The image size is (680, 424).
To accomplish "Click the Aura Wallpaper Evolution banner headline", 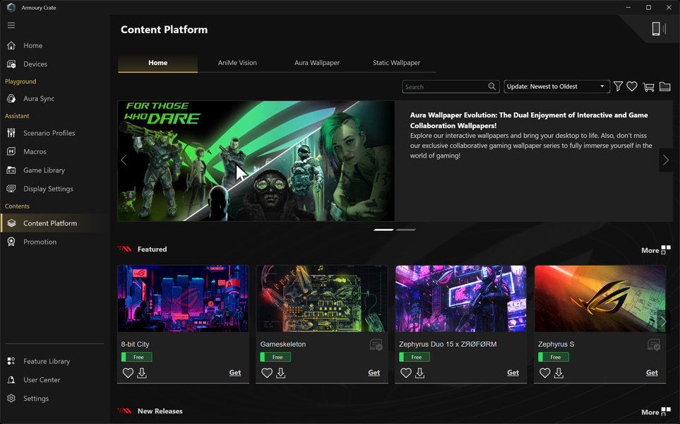I will click(529, 120).
